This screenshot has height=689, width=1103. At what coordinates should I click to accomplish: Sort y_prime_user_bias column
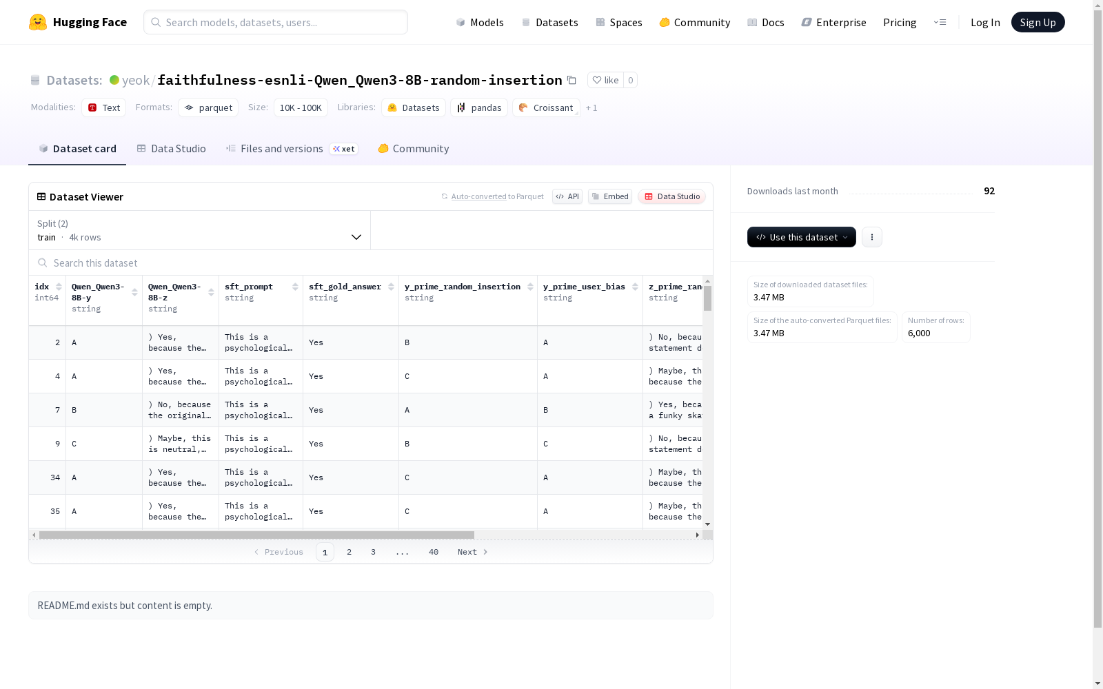(635, 287)
